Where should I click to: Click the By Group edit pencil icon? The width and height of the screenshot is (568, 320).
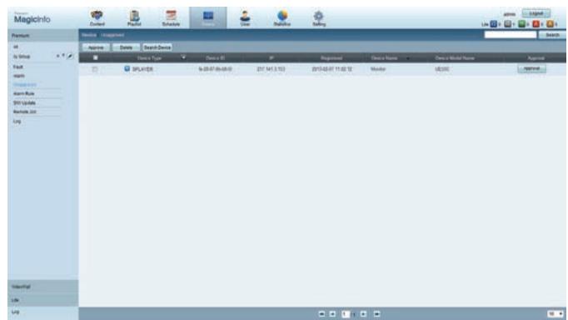click(70, 56)
